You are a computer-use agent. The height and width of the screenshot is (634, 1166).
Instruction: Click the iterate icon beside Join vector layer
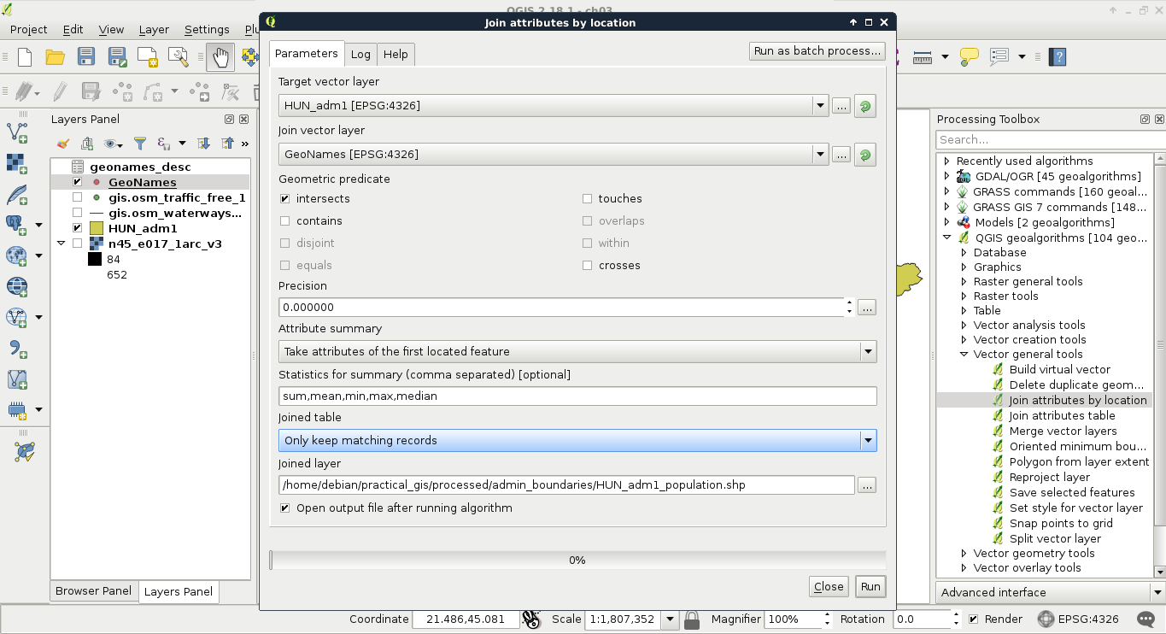pos(865,156)
